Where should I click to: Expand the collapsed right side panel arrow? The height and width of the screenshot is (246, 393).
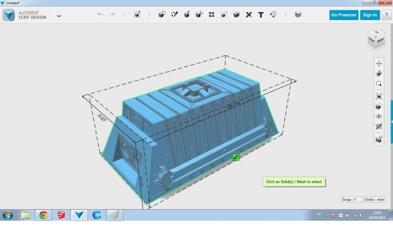(392, 122)
